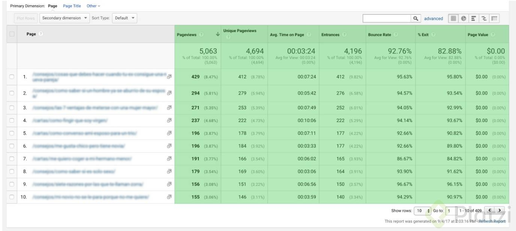
Task: Switch to Percentage pie chart view
Action: (464, 18)
